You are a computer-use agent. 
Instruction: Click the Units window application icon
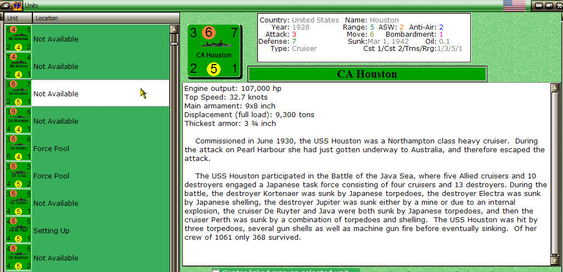[18, 5]
